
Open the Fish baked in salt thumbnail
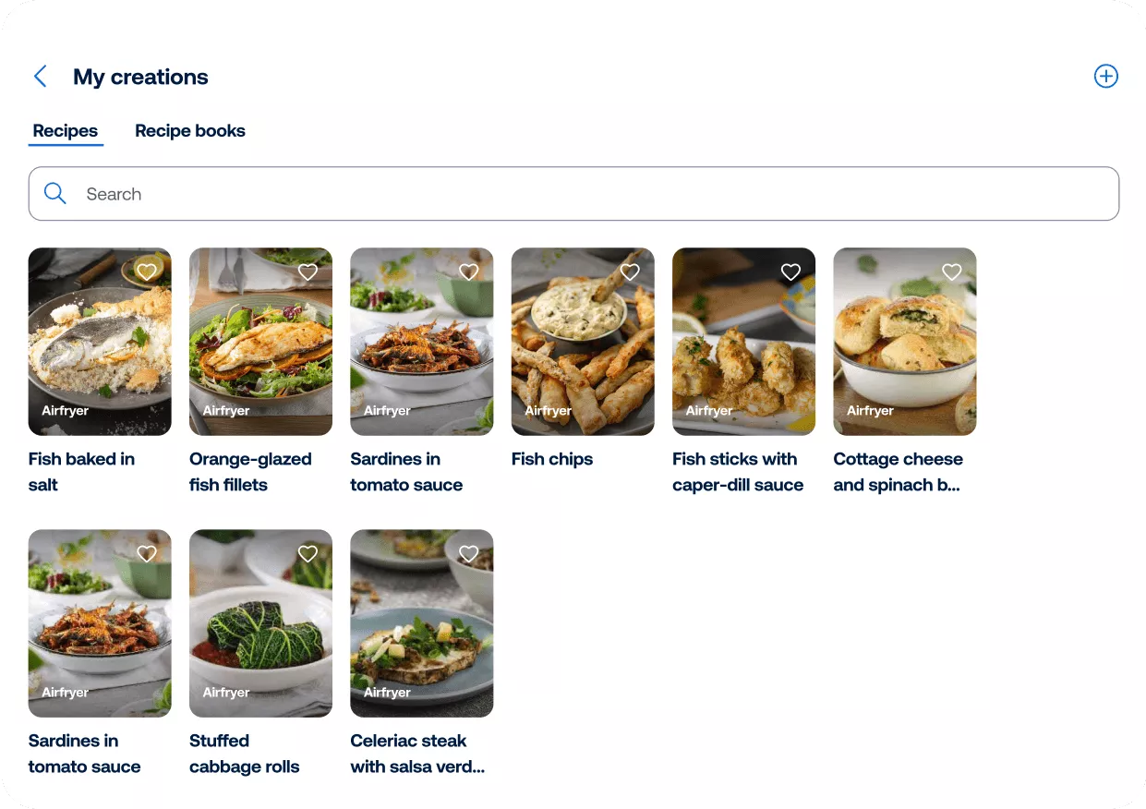[100, 351]
